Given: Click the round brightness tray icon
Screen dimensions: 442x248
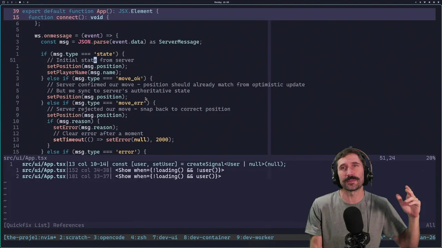Looking at the screenshot, I should coord(434,2).
